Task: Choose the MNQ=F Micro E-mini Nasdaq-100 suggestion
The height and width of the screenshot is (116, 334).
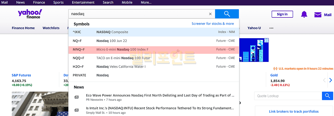Action: pyautogui.click(x=153, y=49)
